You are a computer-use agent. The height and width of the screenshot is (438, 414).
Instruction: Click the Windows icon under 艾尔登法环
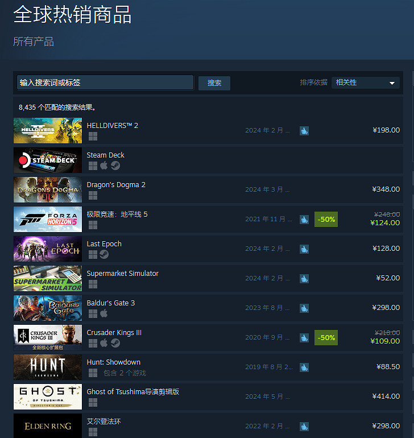click(x=93, y=432)
